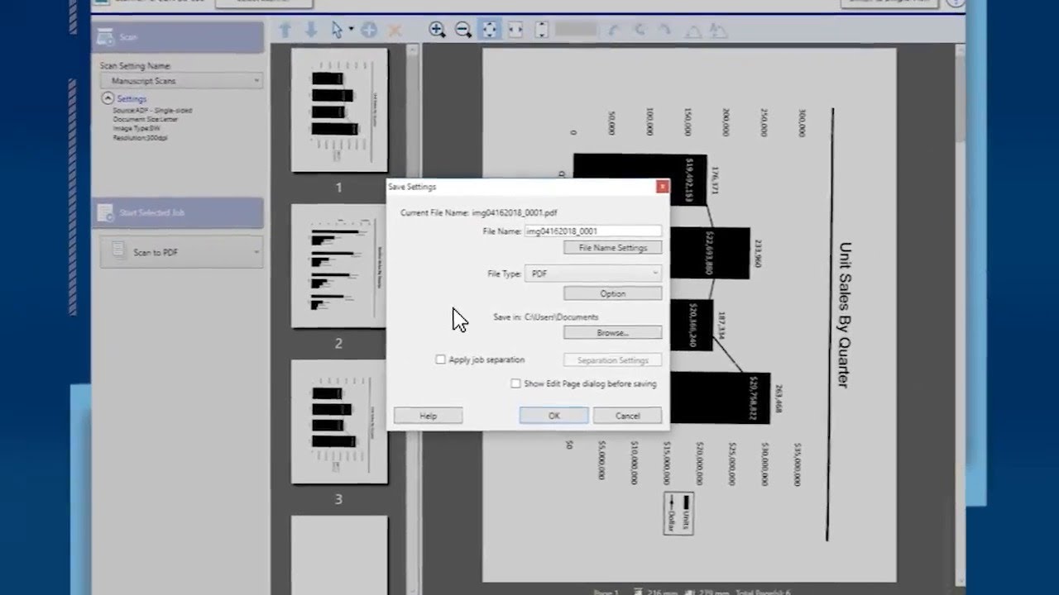Select page 2 thumbnail
This screenshot has width=1059, height=595.
coord(339,265)
